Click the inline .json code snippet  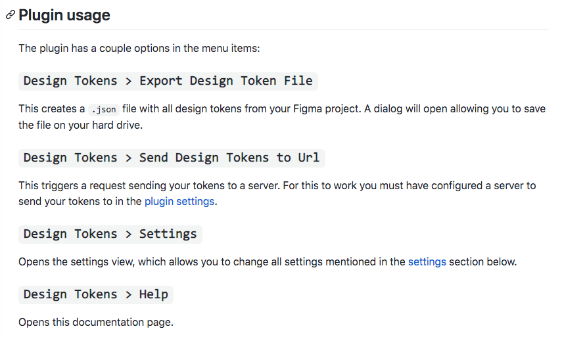coord(104,109)
